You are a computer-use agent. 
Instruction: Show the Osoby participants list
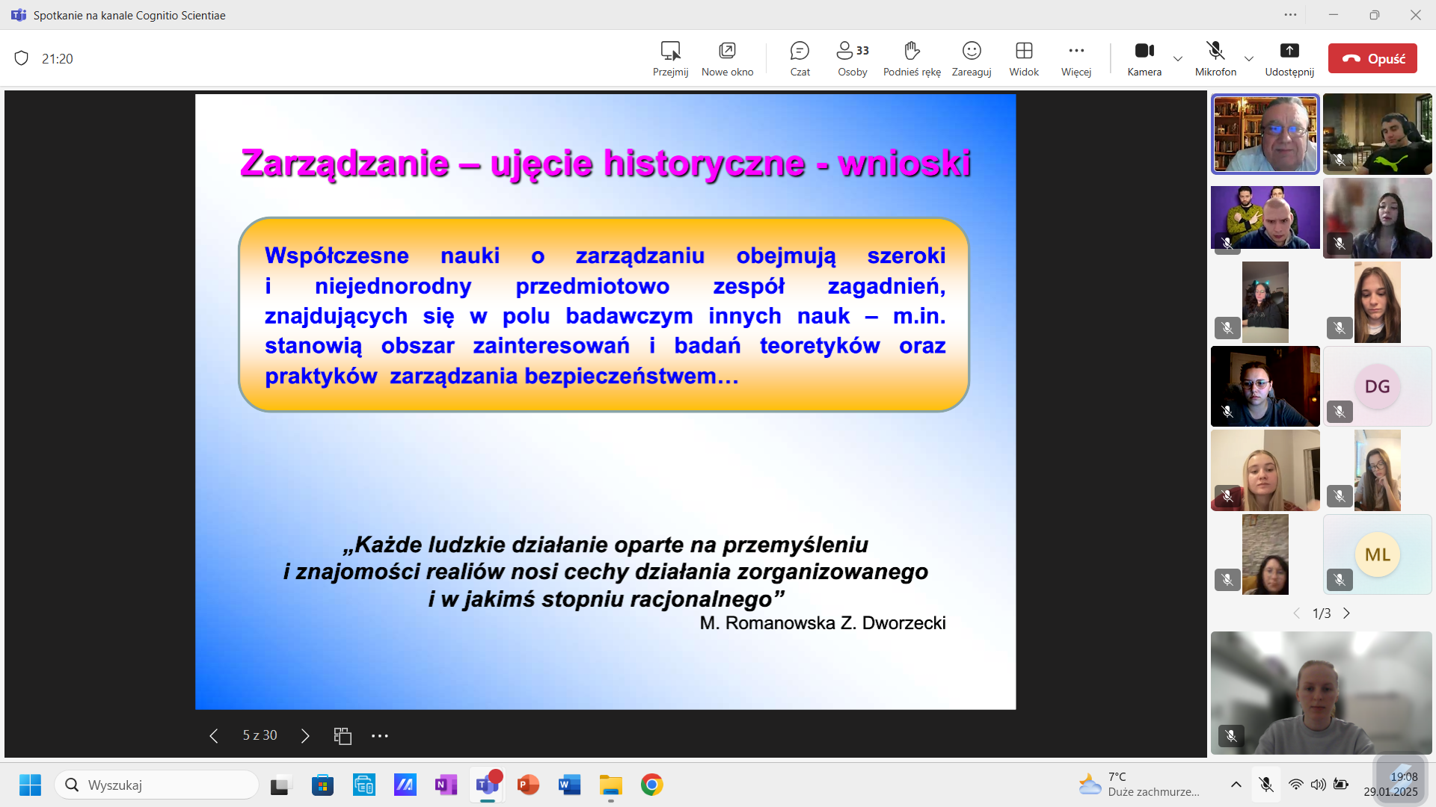[x=853, y=58]
